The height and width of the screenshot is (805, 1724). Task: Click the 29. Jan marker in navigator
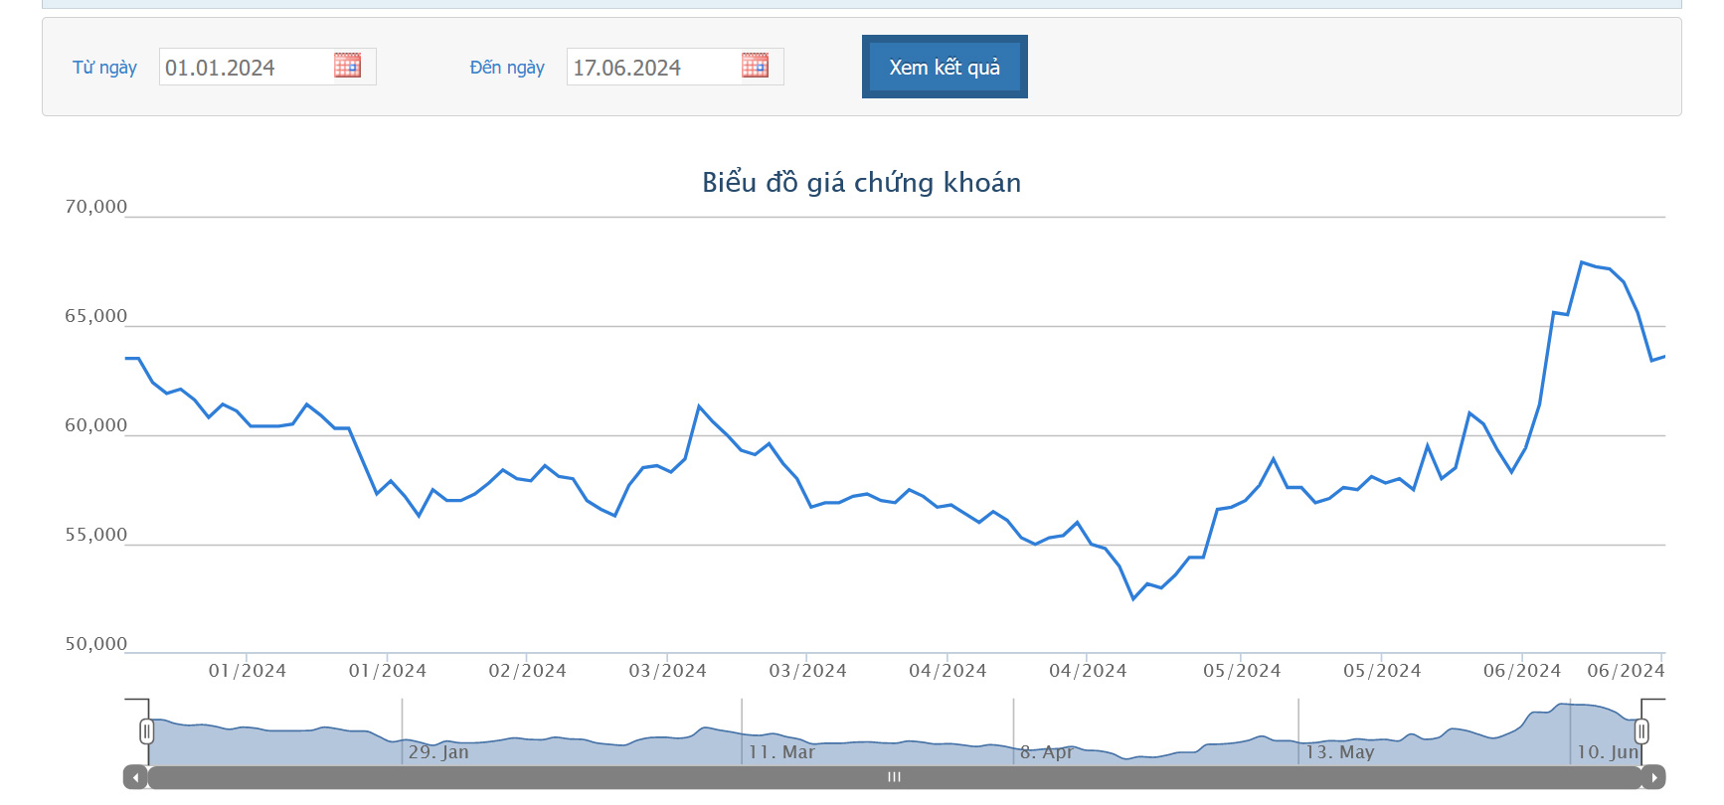(x=438, y=752)
